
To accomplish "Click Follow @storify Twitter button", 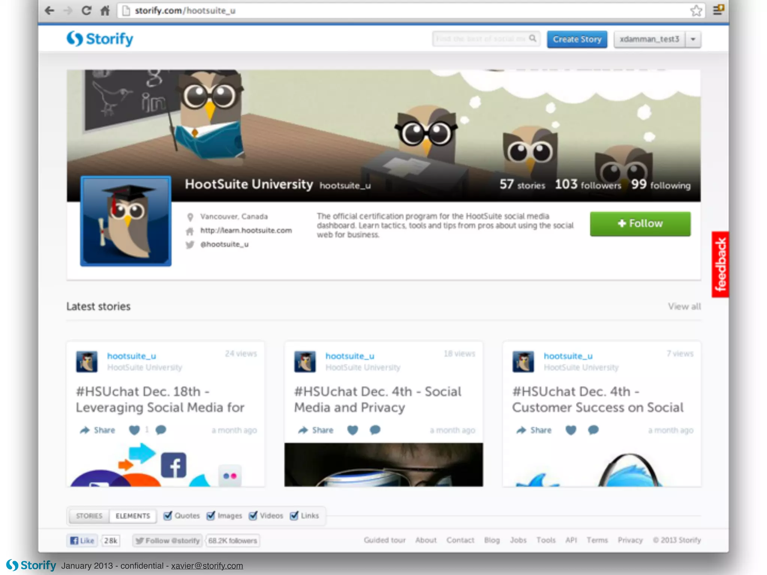I will [167, 541].
